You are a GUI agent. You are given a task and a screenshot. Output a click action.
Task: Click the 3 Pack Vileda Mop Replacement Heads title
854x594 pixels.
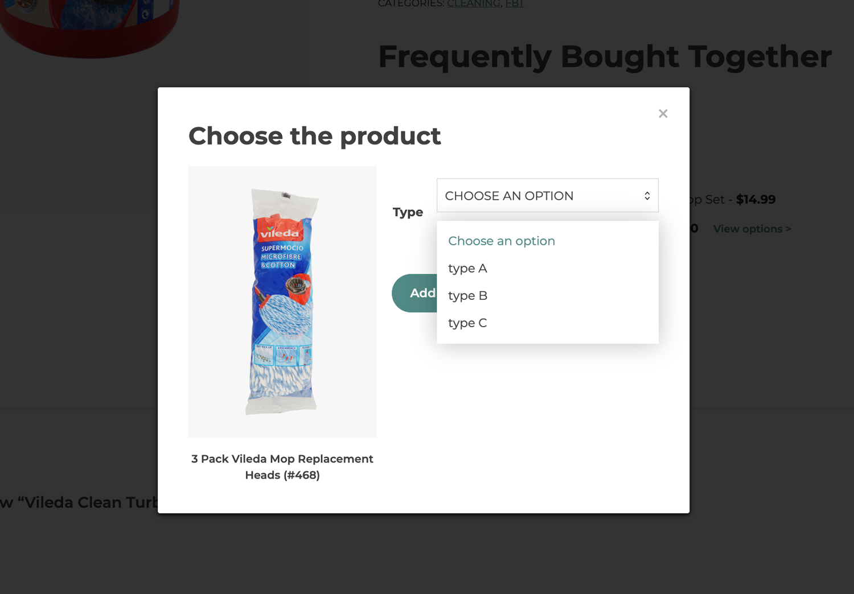282,467
